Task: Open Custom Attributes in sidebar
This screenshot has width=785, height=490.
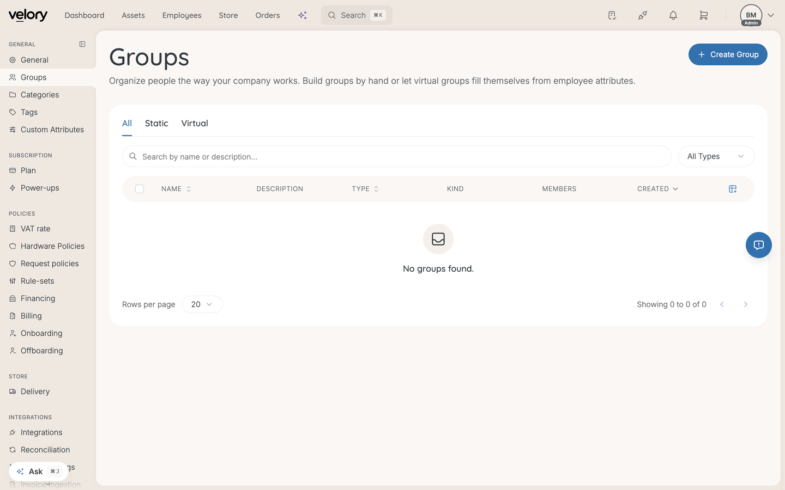Action: [x=48, y=130]
